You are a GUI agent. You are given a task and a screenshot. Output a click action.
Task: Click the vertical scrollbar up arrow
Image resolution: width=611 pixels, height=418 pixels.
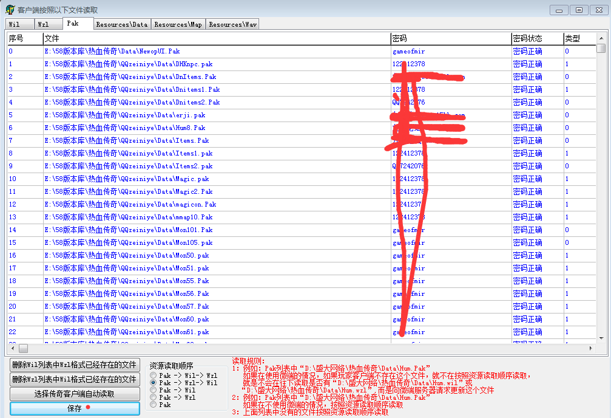click(601, 38)
